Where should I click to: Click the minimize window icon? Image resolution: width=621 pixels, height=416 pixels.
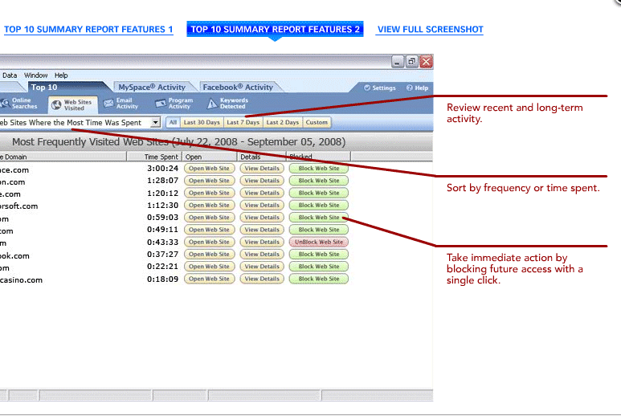pyautogui.click(x=398, y=61)
